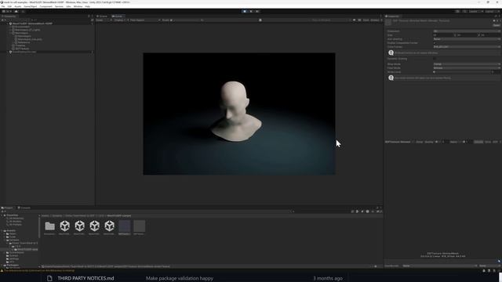Collapse the Assets folder in Project tree
The height and width of the screenshot is (282, 502).
coord(2,230)
